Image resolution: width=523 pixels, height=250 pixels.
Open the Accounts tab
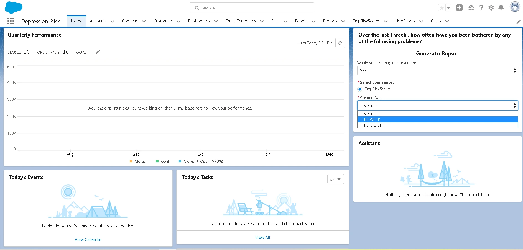(x=98, y=21)
